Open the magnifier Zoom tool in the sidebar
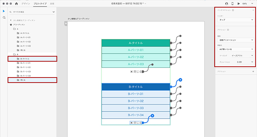 pos(4,17)
